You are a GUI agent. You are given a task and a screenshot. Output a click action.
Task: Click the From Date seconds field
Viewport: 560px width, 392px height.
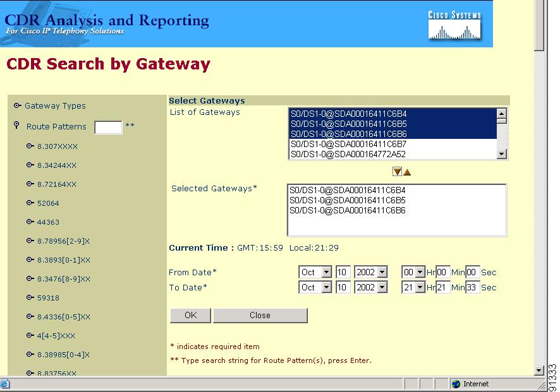pos(473,272)
